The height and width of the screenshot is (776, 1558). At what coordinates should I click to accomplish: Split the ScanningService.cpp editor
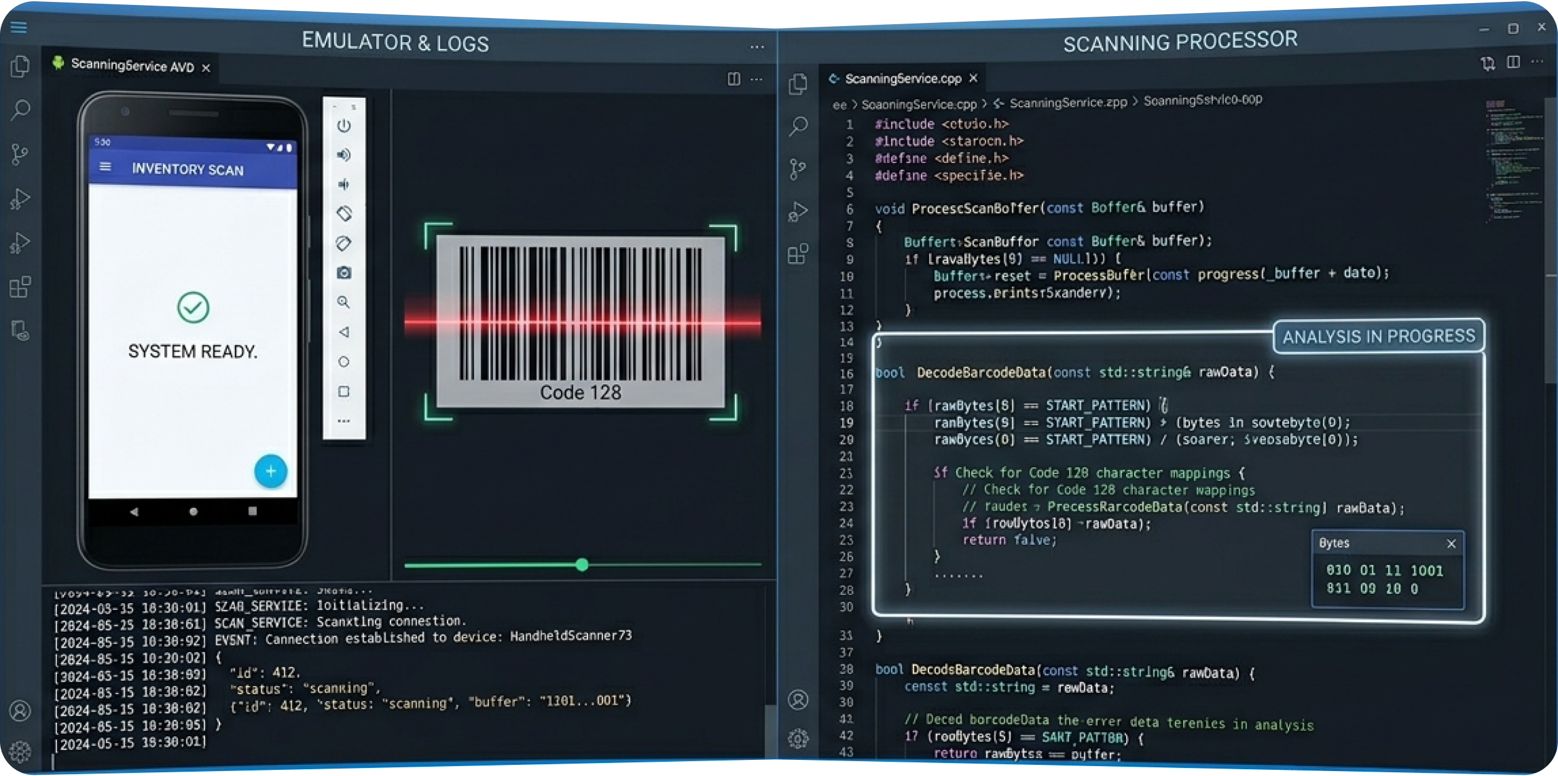[x=1513, y=62]
